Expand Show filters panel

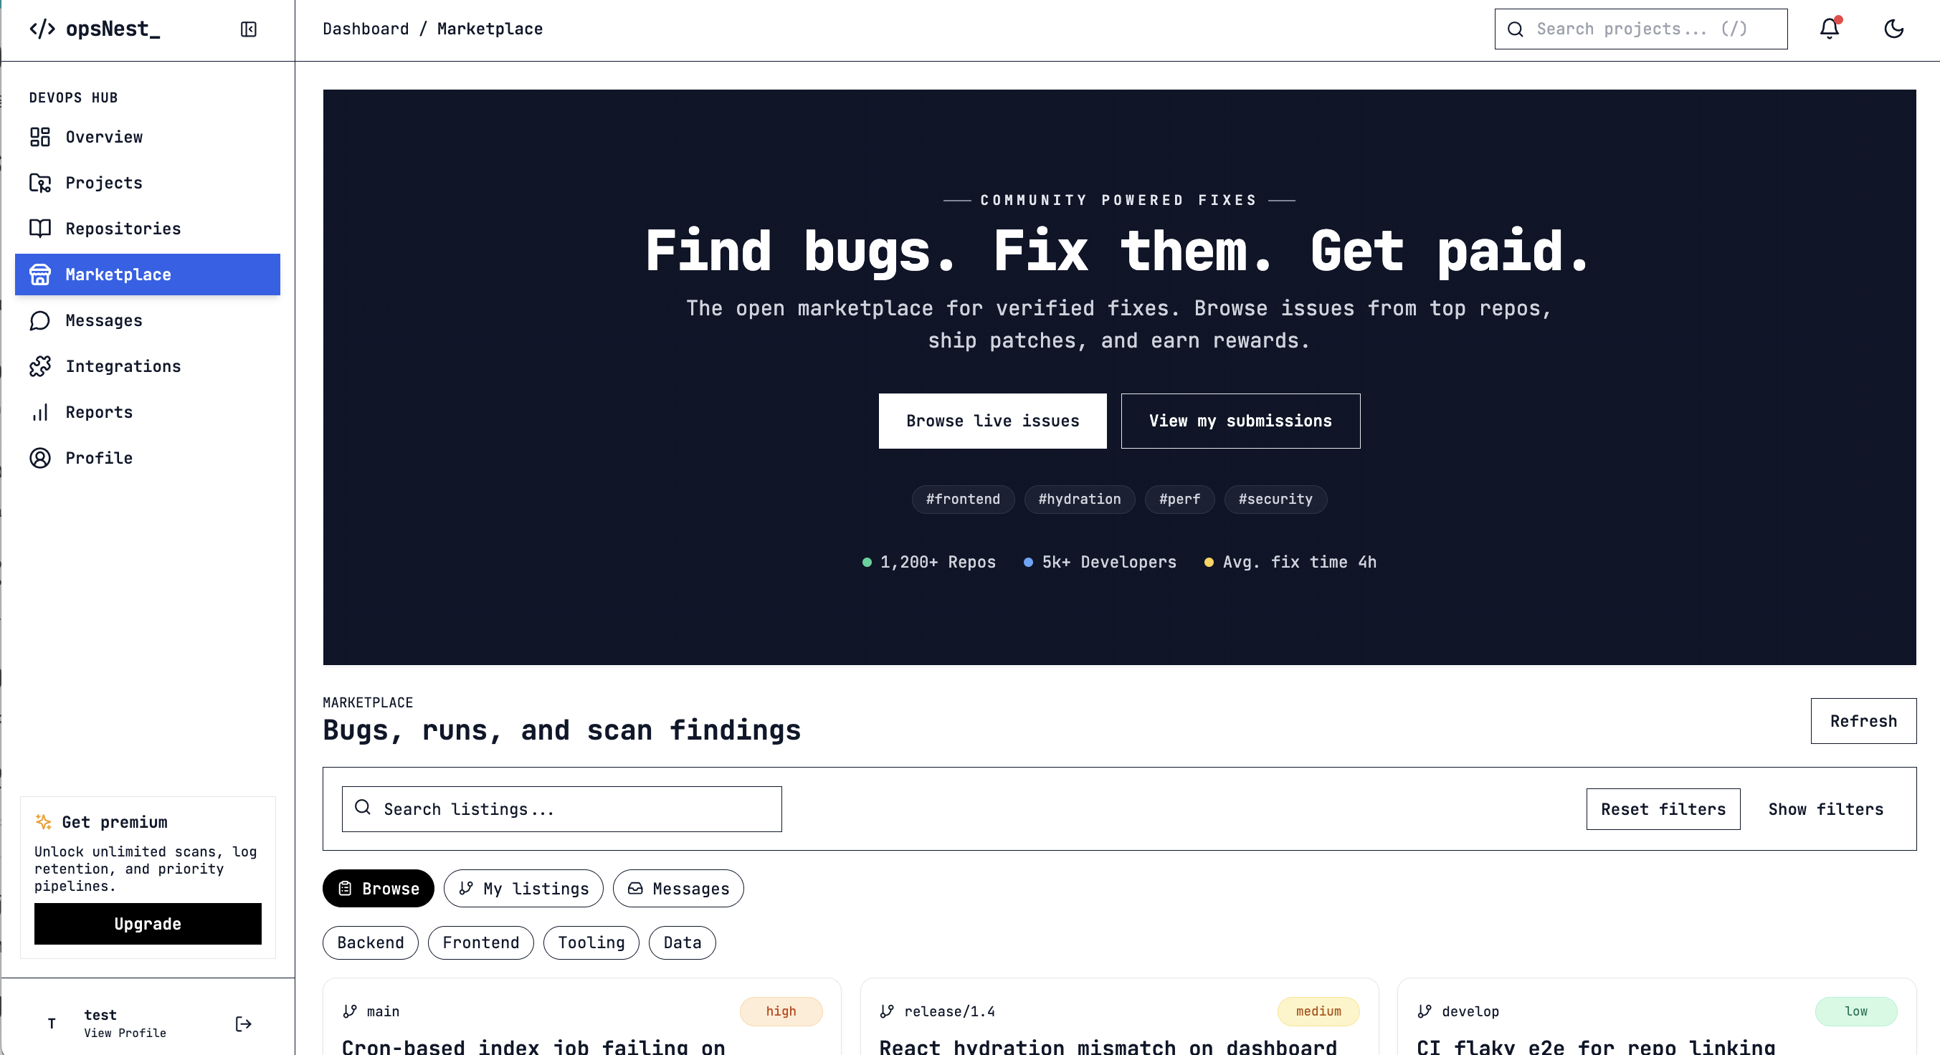point(1825,808)
